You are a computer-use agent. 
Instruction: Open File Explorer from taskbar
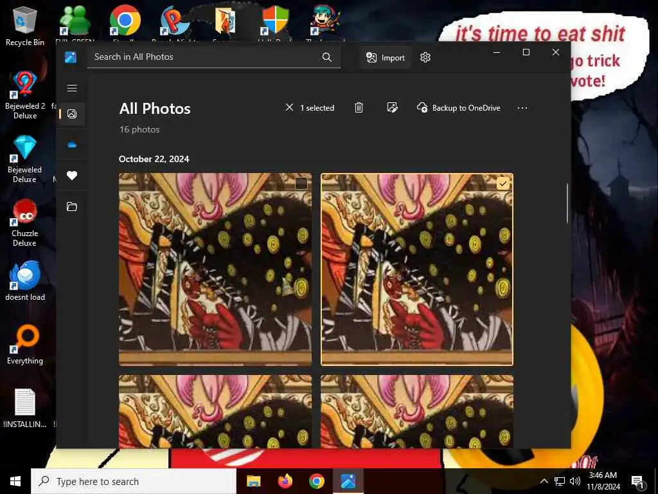pos(253,481)
